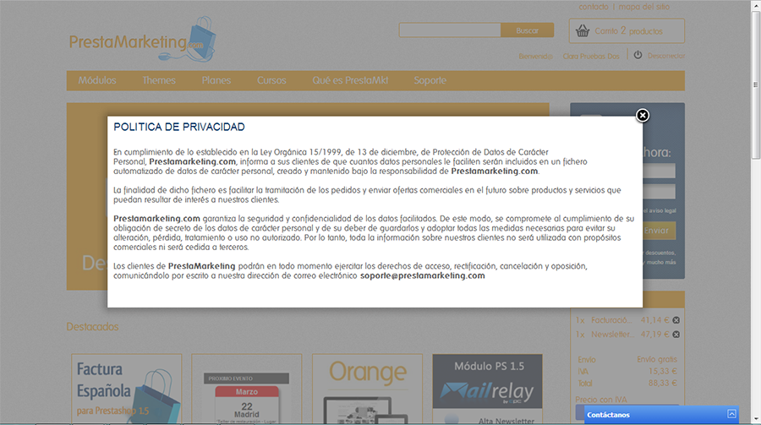The image size is (761, 425).
Task: Open Carrito 2 productos link
Action: click(628, 31)
